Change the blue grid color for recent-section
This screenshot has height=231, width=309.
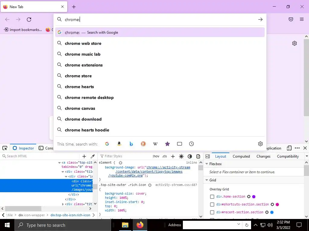coord(272,212)
